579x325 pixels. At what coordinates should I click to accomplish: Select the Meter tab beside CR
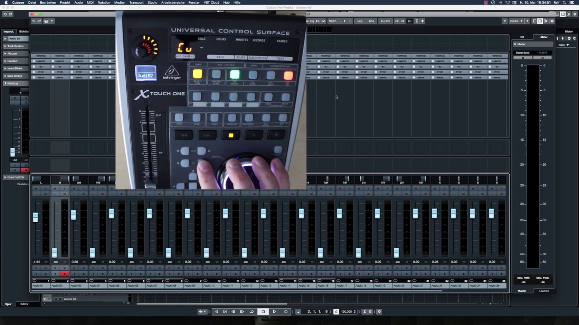[x=544, y=37]
